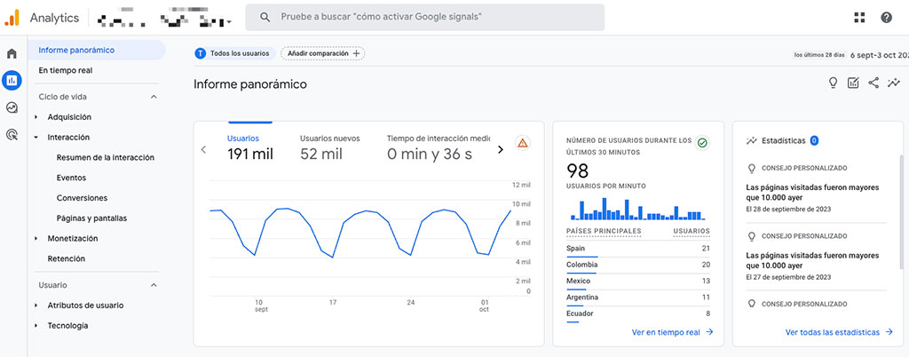Image resolution: width=909 pixels, height=357 pixels.
Task: Open the Explore icon in left rail
Action: point(12,107)
